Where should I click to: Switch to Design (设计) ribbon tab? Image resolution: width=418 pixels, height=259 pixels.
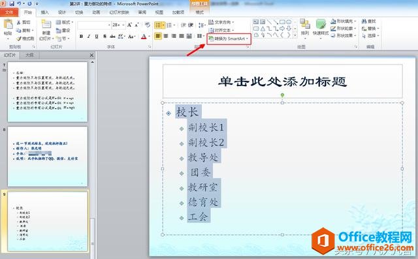pyautogui.click(x=62, y=12)
